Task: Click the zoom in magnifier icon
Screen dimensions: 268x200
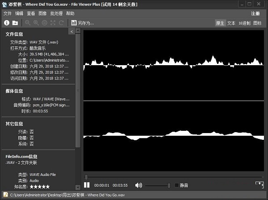Action: pyautogui.click(x=35, y=23)
